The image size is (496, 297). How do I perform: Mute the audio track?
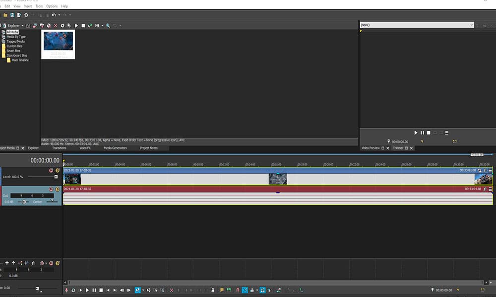click(51, 189)
